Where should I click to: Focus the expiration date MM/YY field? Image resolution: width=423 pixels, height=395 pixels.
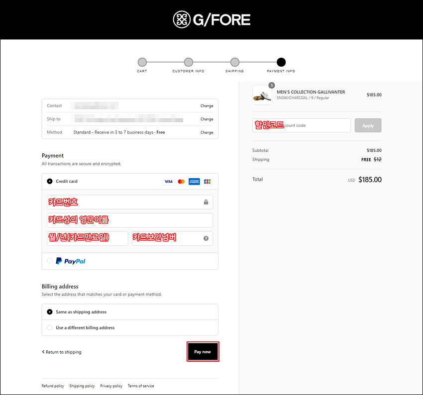88,238
